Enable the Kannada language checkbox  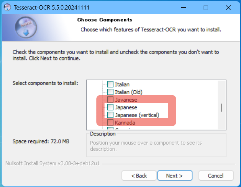click(110, 123)
